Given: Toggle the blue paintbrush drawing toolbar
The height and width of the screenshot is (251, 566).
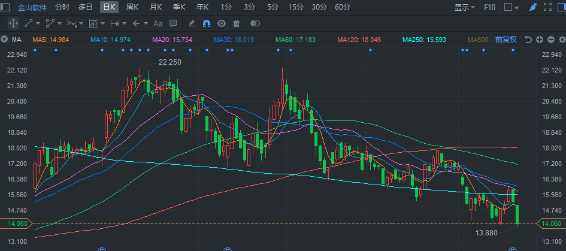Looking at the screenshot, I should click(533, 7).
